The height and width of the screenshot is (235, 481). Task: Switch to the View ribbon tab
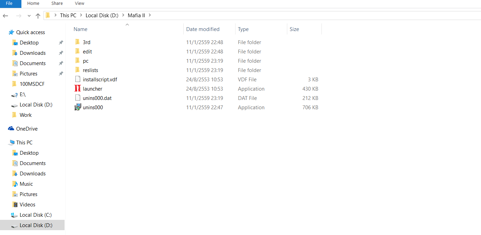coord(79,3)
